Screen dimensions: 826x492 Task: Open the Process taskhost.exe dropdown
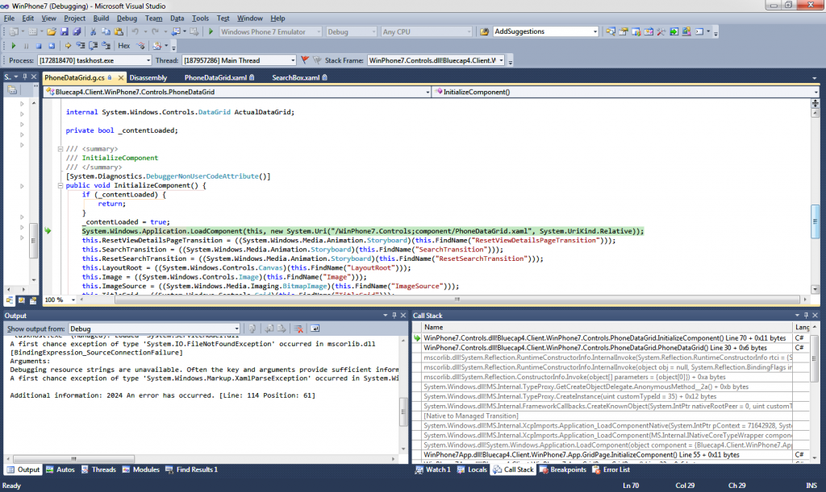148,60
